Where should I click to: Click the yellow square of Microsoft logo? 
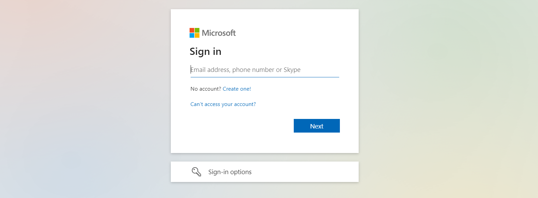click(197, 35)
